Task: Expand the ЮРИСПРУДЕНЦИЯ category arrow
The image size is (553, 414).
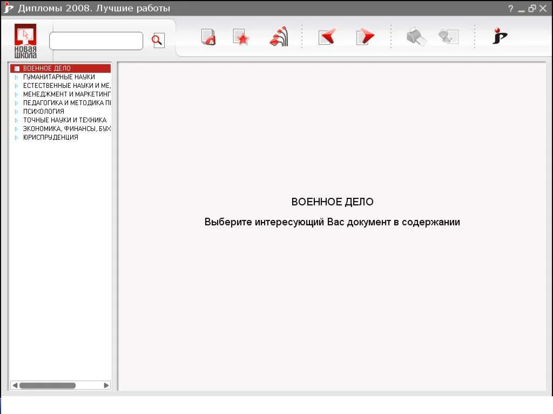Action: (x=17, y=137)
